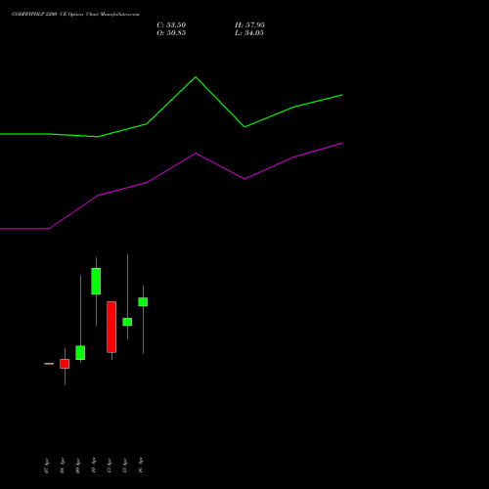Click the flat dash candle at 07 Apr
Viewport: 489px width, 489px height.
tap(49, 364)
